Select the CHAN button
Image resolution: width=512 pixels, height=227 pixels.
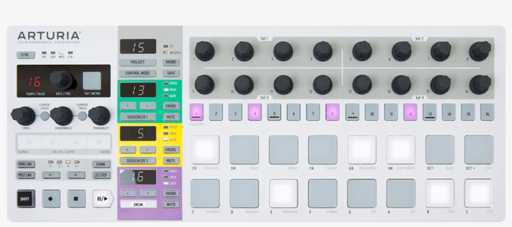(101, 164)
